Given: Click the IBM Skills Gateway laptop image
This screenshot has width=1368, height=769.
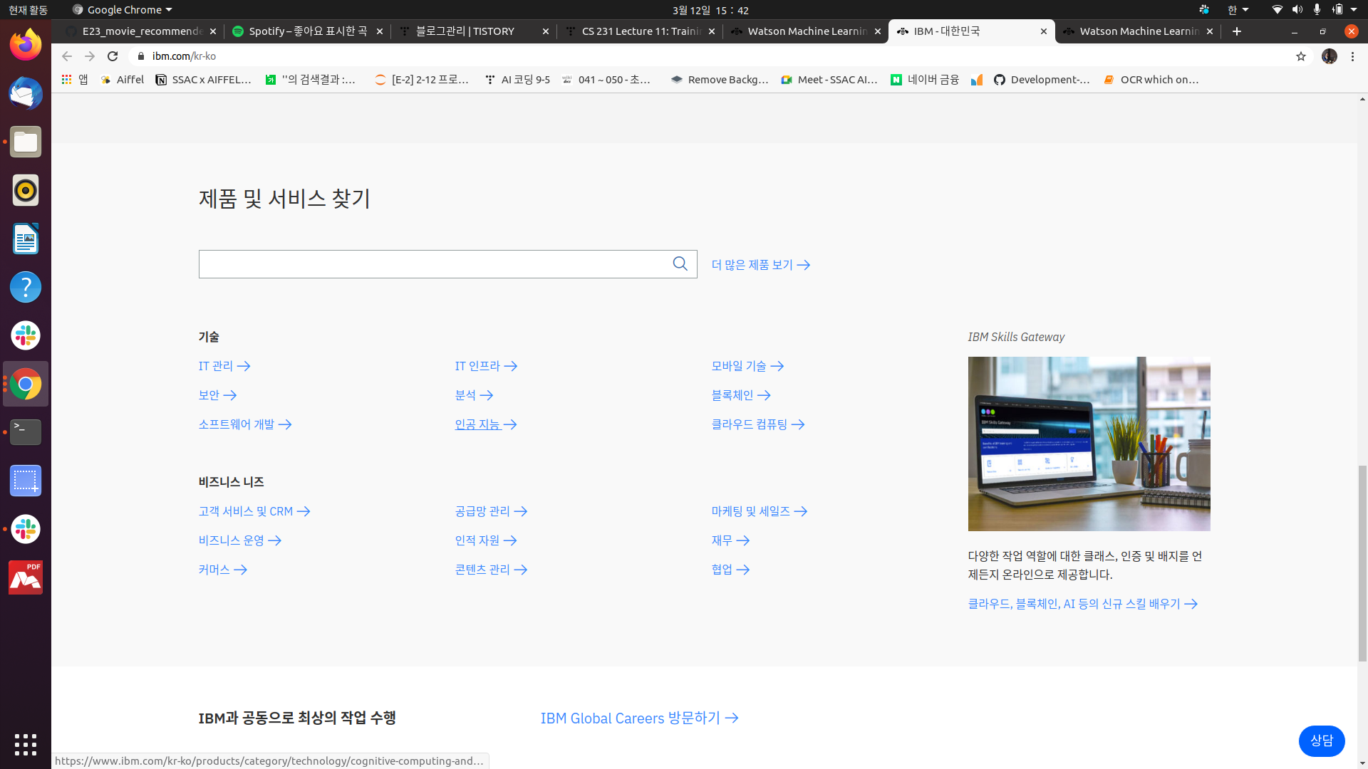Looking at the screenshot, I should (x=1089, y=444).
